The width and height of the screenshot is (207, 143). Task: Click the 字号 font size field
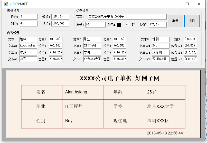pos(95,25)
